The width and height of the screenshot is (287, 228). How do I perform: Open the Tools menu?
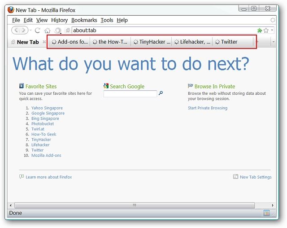[x=107, y=20]
